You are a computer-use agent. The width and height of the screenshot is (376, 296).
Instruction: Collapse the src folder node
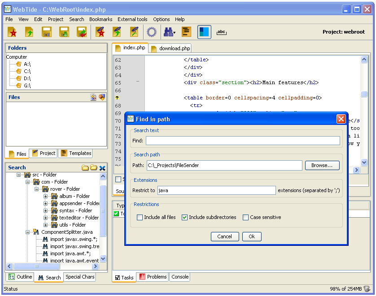(18, 175)
